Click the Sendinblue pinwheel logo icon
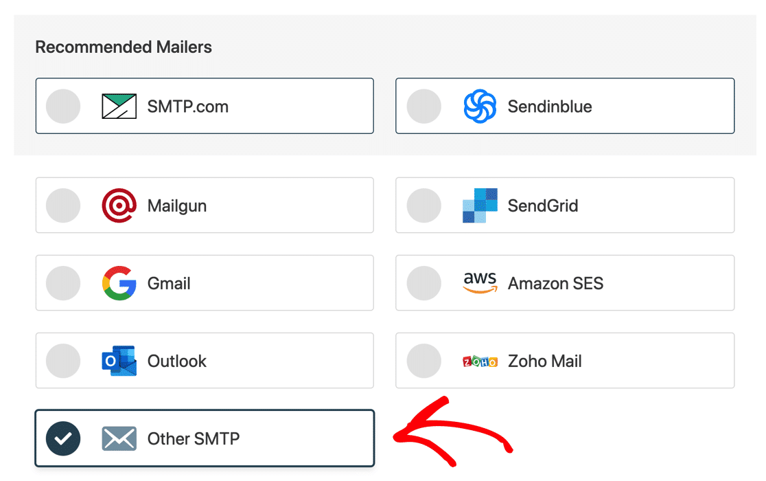Image resolution: width=766 pixels, height=481 pixels. [x=479, y=106]
